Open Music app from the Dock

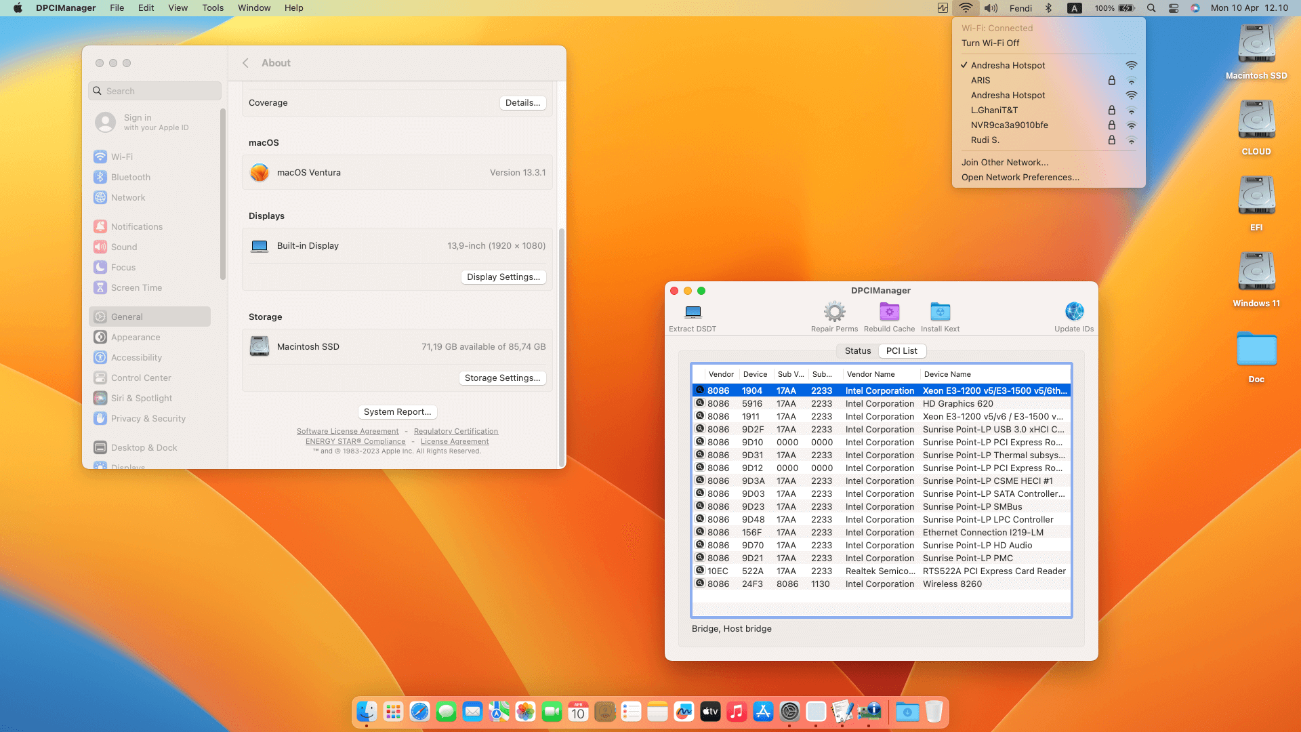coord(737,712)
